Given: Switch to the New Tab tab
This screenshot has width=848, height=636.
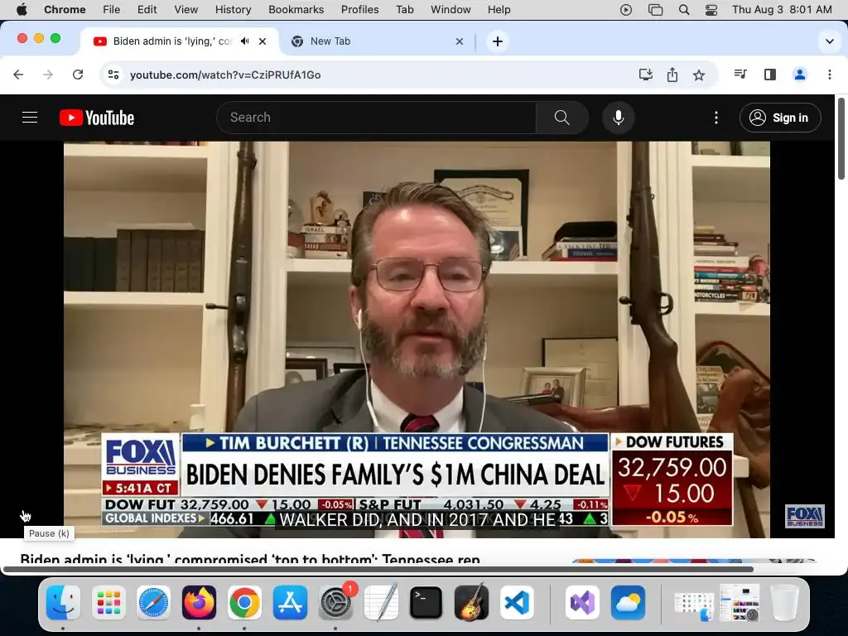Looking at the screenshot, I should coord(377,41).
